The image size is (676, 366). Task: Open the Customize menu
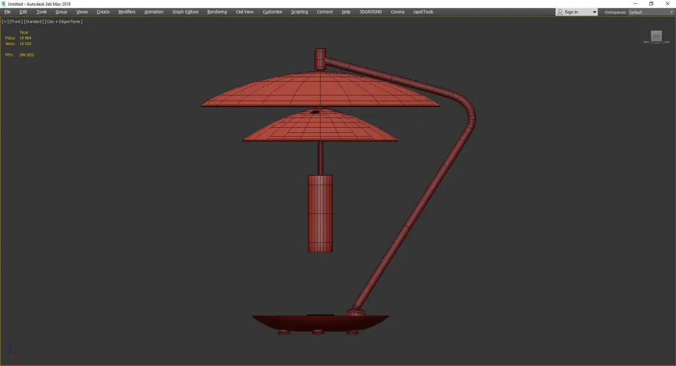272,12
